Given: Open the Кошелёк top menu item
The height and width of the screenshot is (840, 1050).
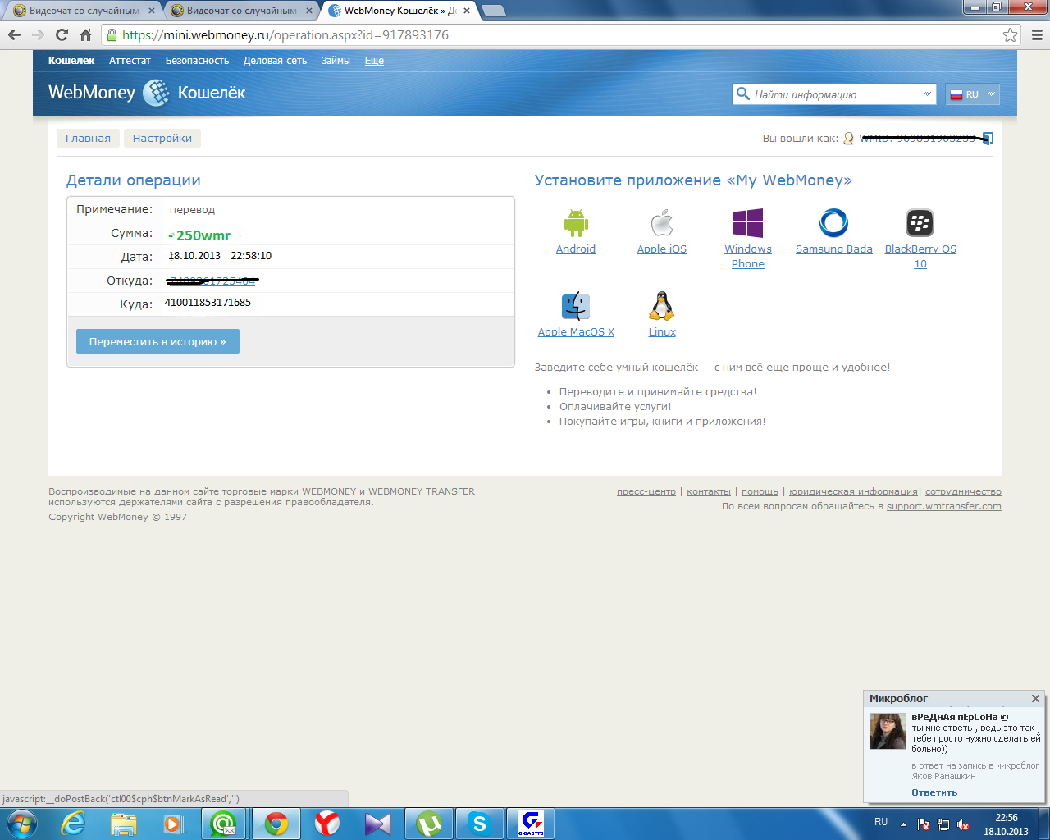Looking at the screenshot, I should pos(71,61).
